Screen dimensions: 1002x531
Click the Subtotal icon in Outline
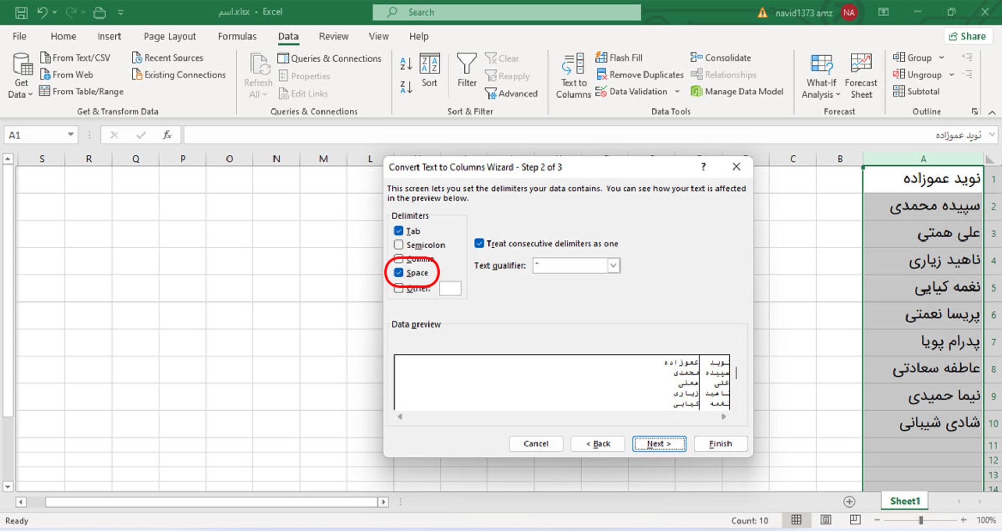click(x=899, y=91)
